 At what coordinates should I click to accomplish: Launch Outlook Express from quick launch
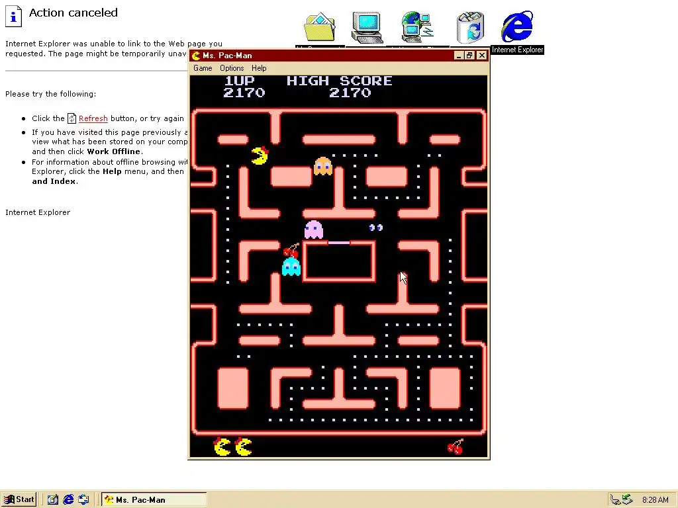[83, 500]
